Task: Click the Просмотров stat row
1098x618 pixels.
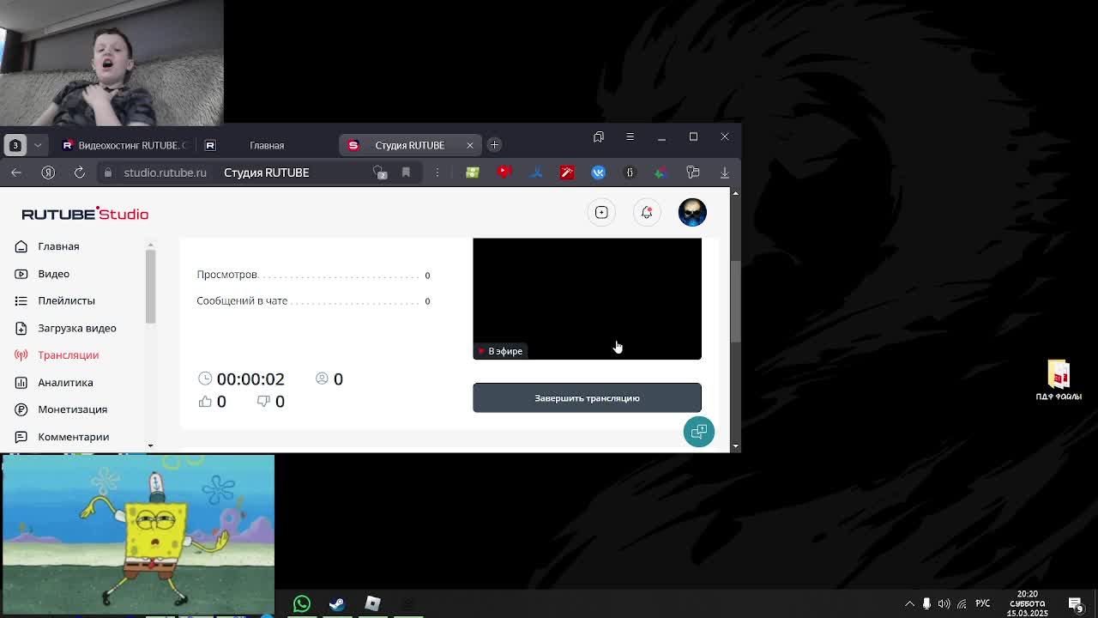Action: tap(313, 275)
